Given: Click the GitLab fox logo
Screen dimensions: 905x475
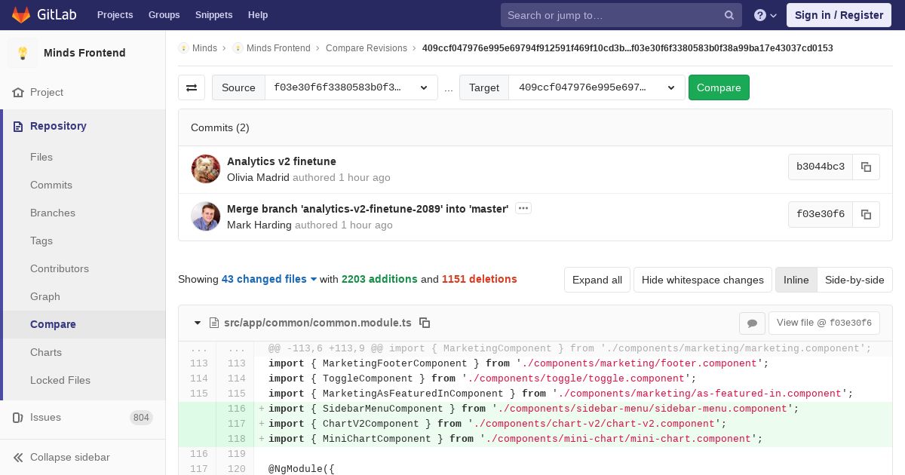Looking at the screenshot, I should coord(21,14).
